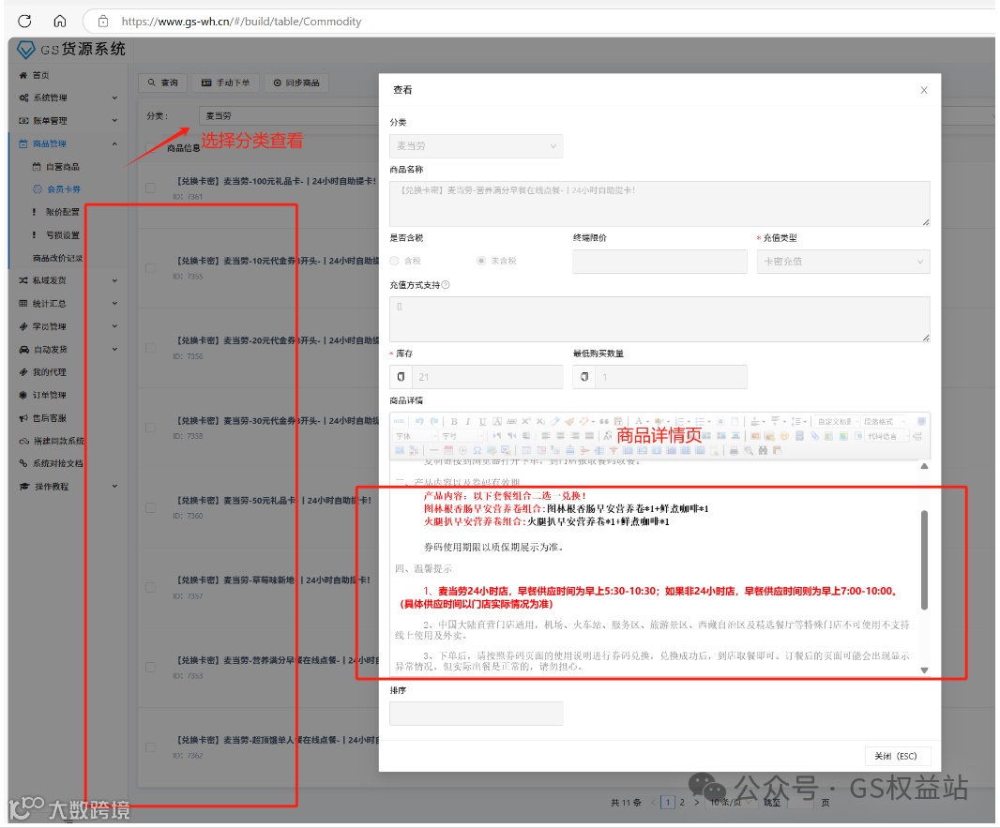The image size is (1000, 828).
Task: Open 售后客服 in the sidebar
Action: 49,418
